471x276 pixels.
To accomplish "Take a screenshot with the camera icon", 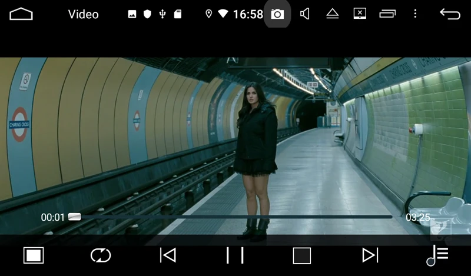I will pos(277,14).
